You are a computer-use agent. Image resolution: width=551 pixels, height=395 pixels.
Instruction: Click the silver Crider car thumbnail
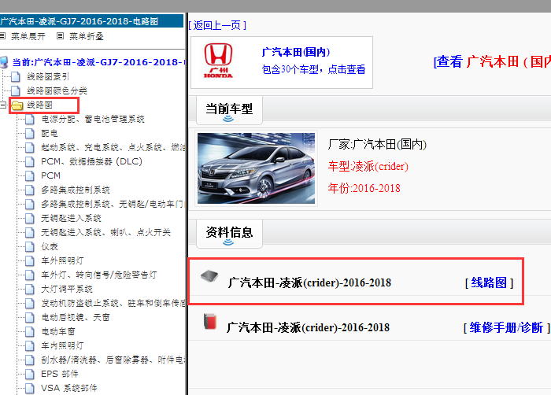coord(256,168)
